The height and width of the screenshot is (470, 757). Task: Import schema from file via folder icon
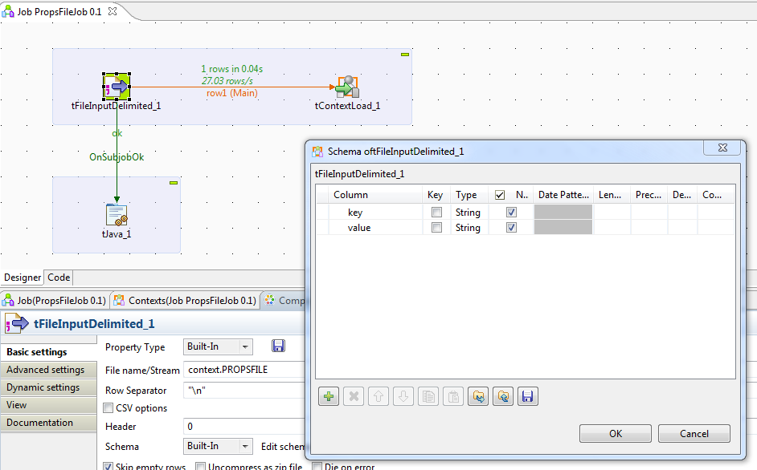point(478,395)
